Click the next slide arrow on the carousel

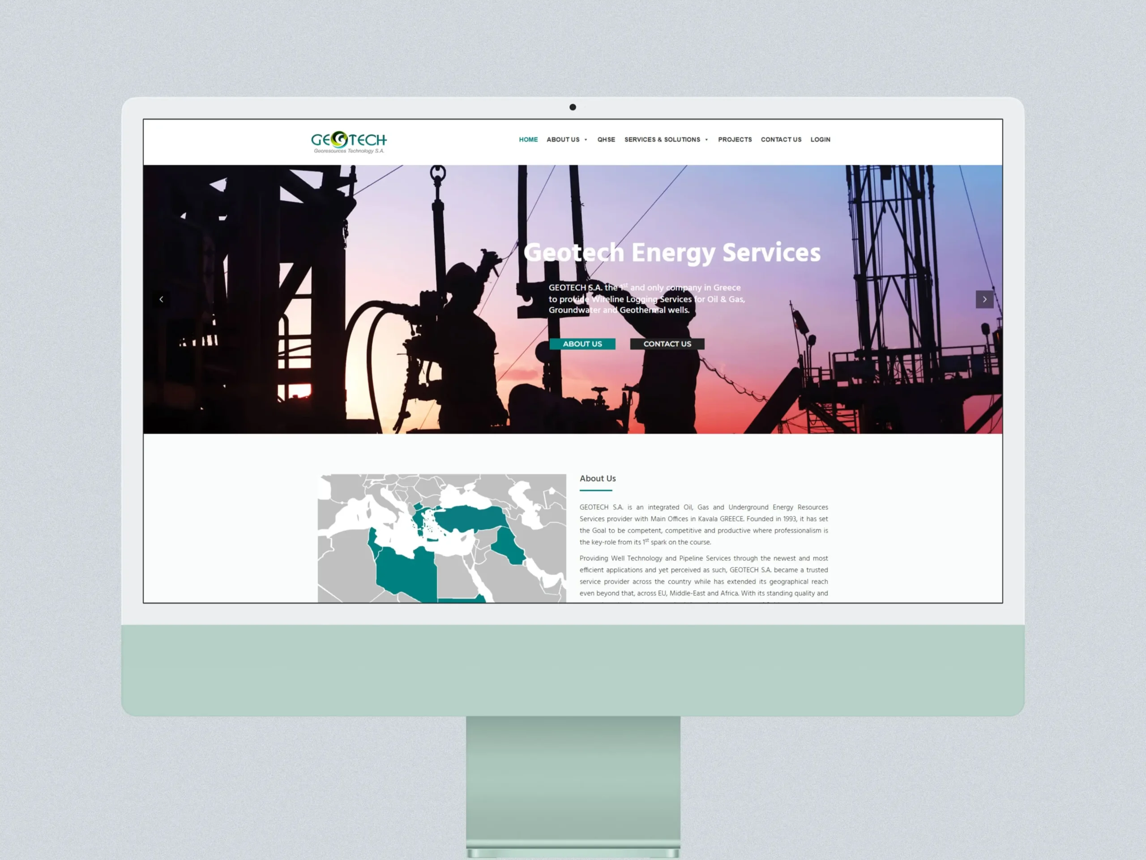[984, 299]
